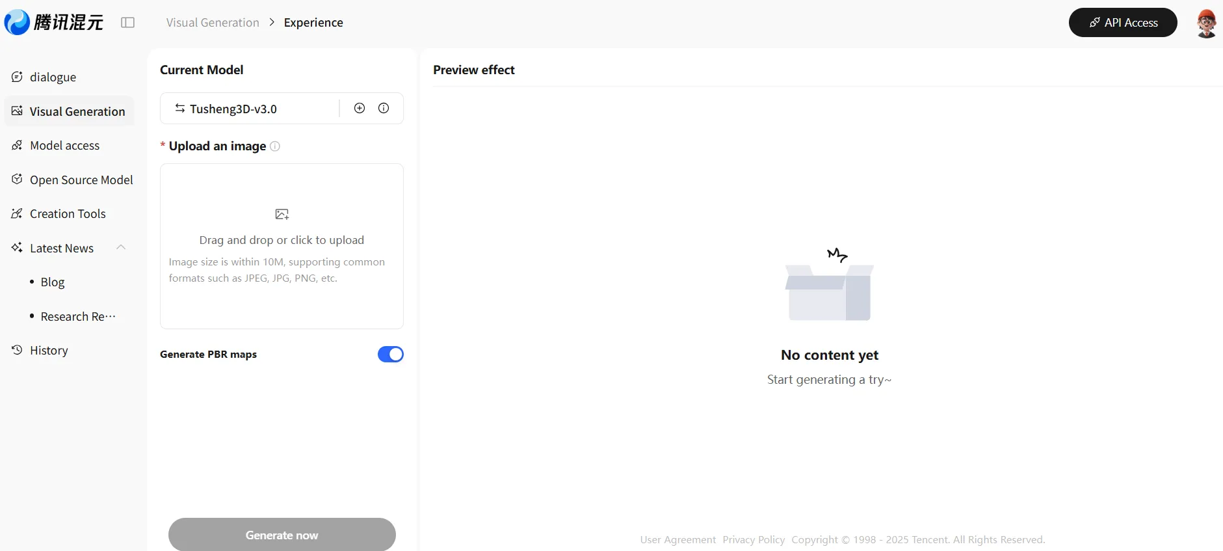Open the User Agreement link

point(677,539)
